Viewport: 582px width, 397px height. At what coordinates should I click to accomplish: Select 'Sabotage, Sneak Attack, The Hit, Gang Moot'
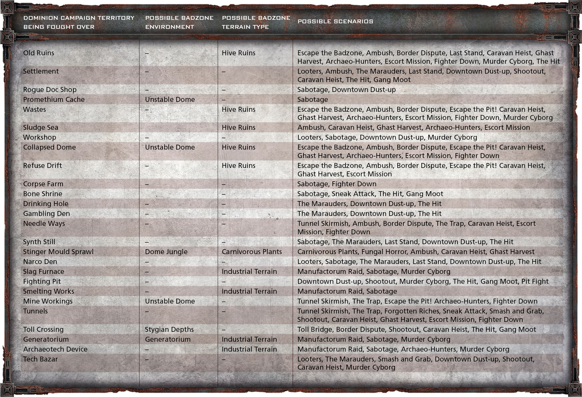tap(370, 194)
